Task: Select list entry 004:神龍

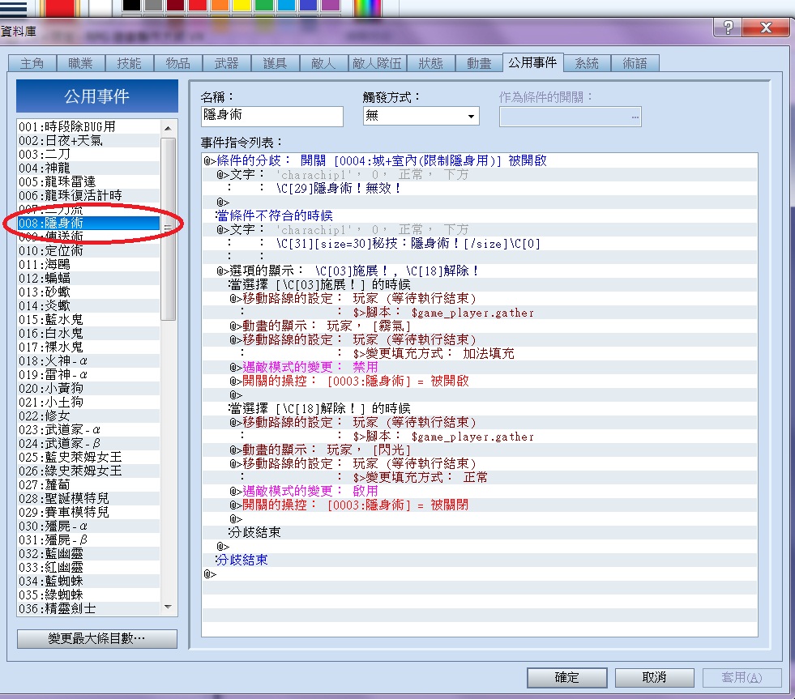Action: pyautogui.click(x=88, y=168)
